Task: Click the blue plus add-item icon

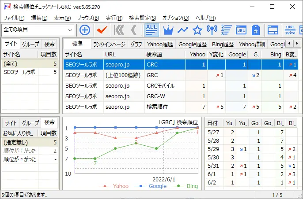Action: (x=84, y=30)
